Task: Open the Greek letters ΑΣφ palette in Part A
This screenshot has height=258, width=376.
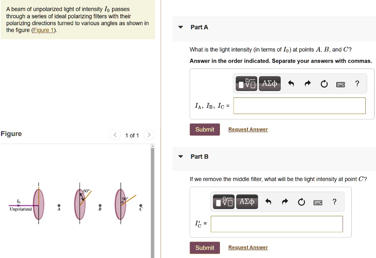Action: 270,83
